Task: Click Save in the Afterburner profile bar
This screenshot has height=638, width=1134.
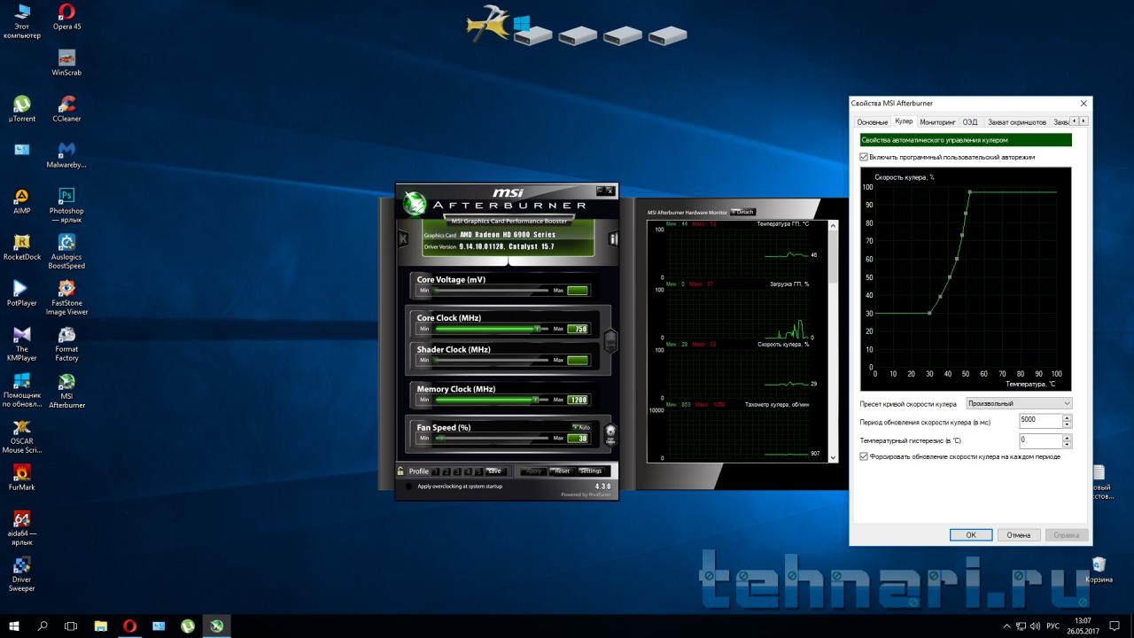Action: click(494, 471)
